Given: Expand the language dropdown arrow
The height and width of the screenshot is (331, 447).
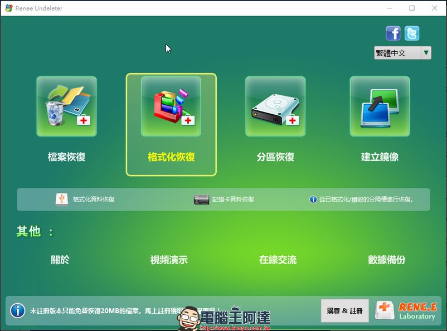Looking at the screenshot, I should click(426, 53).
